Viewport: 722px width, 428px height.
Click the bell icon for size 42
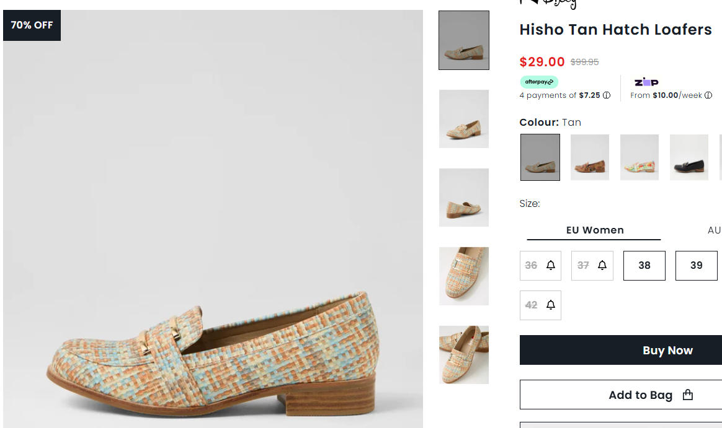point(551,305)
